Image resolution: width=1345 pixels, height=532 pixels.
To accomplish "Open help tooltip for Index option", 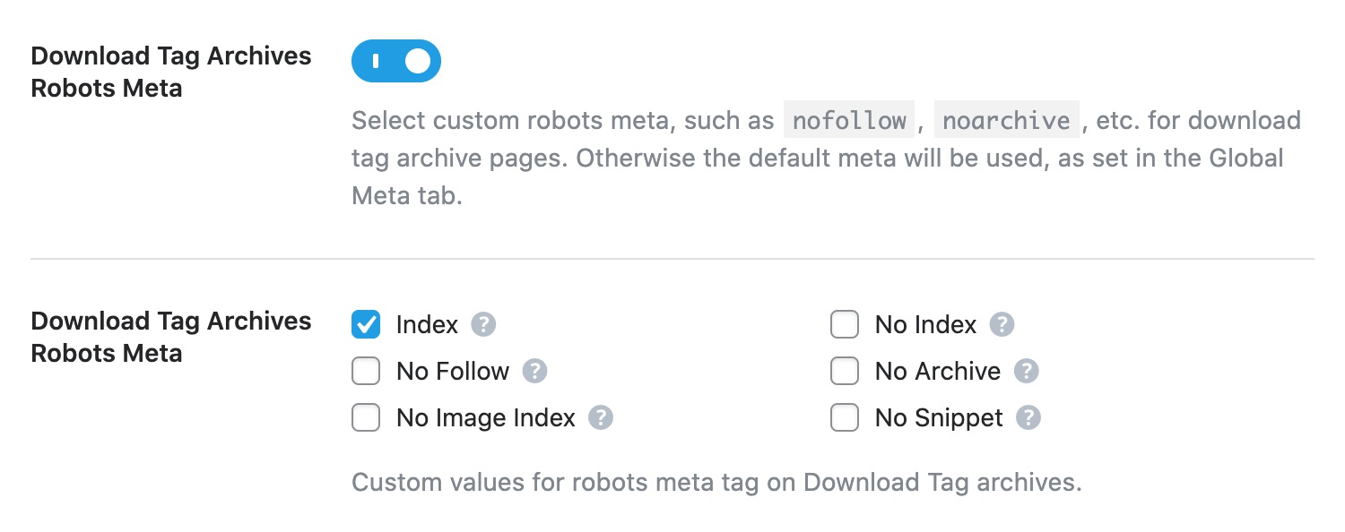I will [482, 324].
